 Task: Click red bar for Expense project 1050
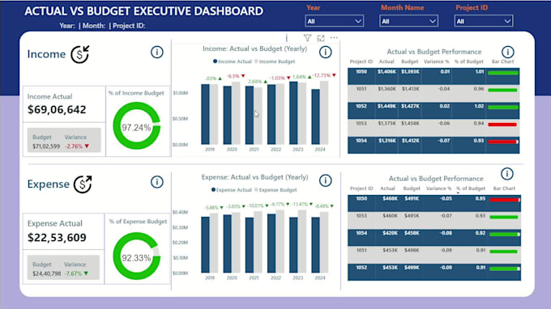click(x=504, y=200)
